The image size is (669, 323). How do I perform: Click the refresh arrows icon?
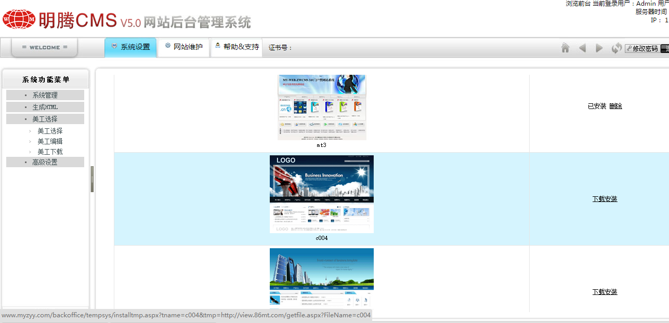616,48
